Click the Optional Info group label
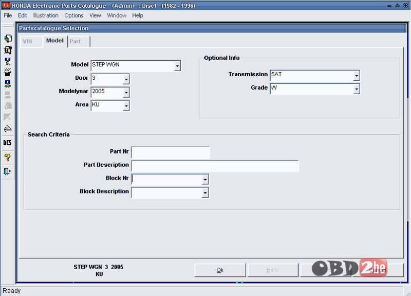Image resolution: width=411 pixels, height=296 pixels. 222,58
